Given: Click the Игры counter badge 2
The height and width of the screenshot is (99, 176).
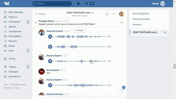Looking at the screenshot, I should [x=28, y=51].
